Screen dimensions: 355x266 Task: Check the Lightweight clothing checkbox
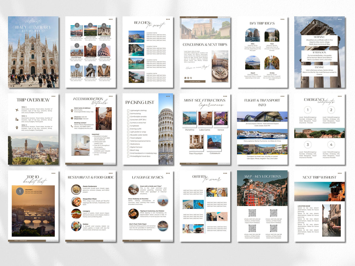[x=128, y=110]
